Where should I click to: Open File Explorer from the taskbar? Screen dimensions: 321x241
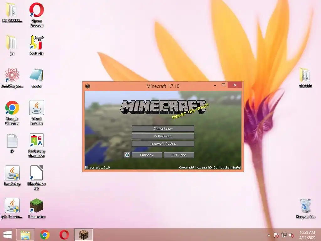[x=25, y=235]
